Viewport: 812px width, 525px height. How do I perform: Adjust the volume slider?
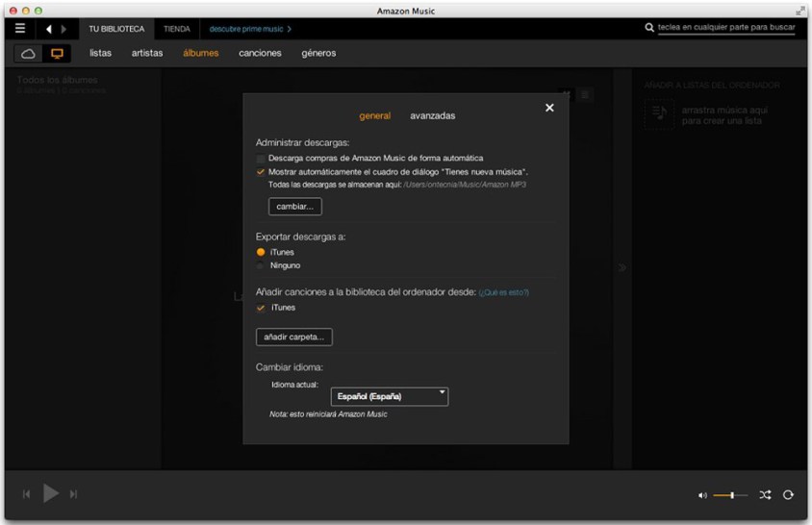tap(730, 494)
